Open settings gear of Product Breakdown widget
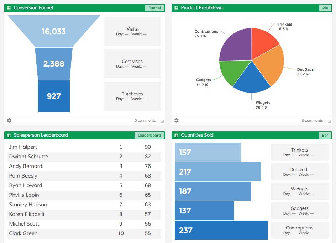The height and width of the screenshot is (243, 336). (x=176, y=120)
